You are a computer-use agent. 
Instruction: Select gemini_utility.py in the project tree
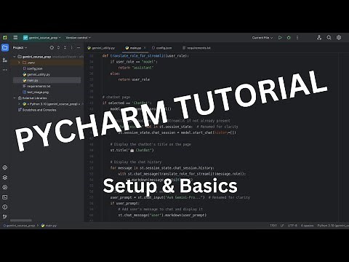point(36,74)
